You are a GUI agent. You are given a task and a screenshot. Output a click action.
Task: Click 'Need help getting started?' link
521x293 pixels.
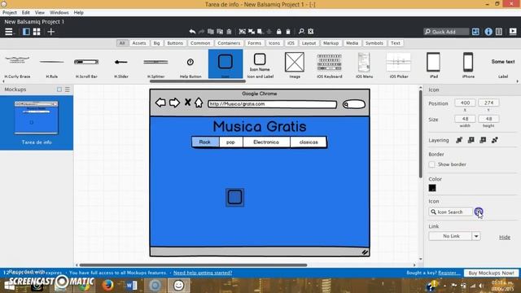pos(203,273)
